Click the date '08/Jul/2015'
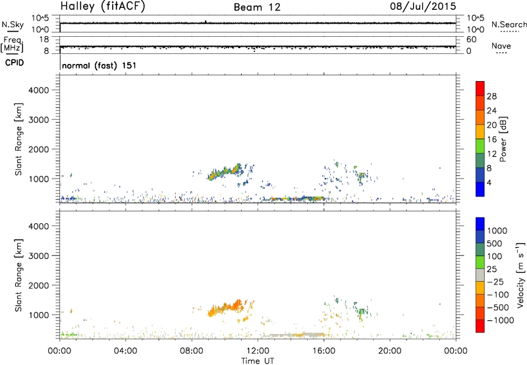 point(423,7)
